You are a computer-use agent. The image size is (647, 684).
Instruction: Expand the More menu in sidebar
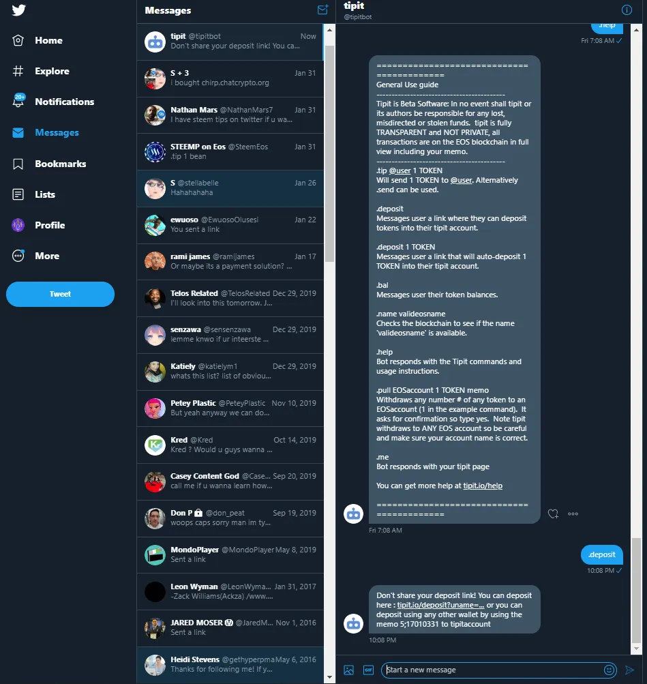pos(35,256)
